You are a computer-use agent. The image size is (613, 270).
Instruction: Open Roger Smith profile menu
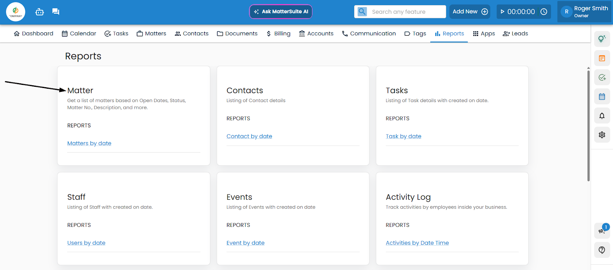point(585,12)
